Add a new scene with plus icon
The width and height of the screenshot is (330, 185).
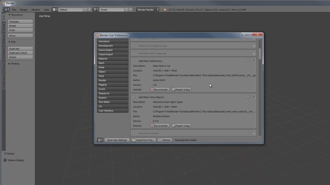coord(126,10)
